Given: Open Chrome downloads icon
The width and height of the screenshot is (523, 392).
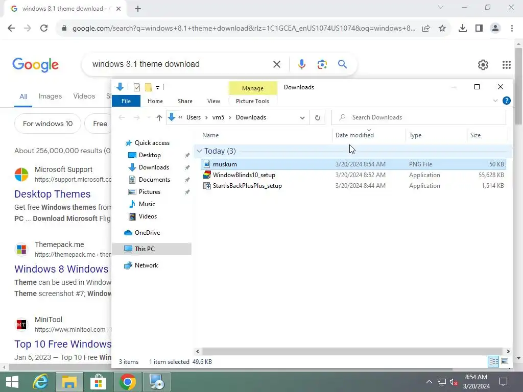Looking at the screenshot, I should point(462,29).
